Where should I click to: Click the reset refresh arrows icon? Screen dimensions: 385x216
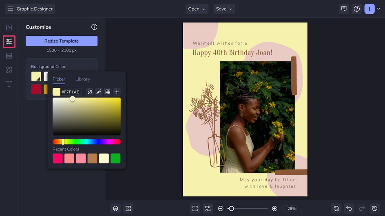pyautogui.click(x=336, y=208)
